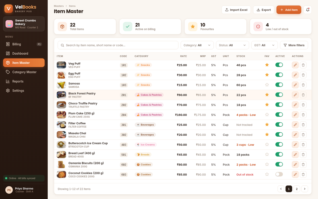Viewport: 318px width, 199px height.
Task: Delete the Butterscotch Ice Cream Cup item
Action: tap(303, 145)
